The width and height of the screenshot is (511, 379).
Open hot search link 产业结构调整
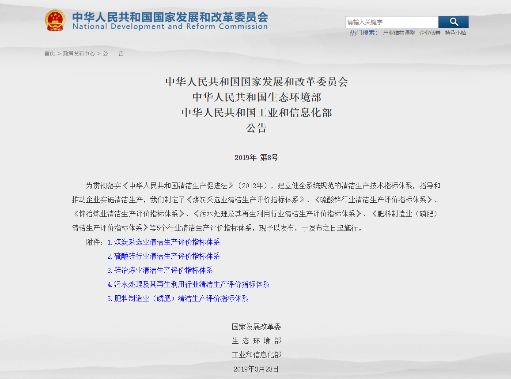pos(399,33)
